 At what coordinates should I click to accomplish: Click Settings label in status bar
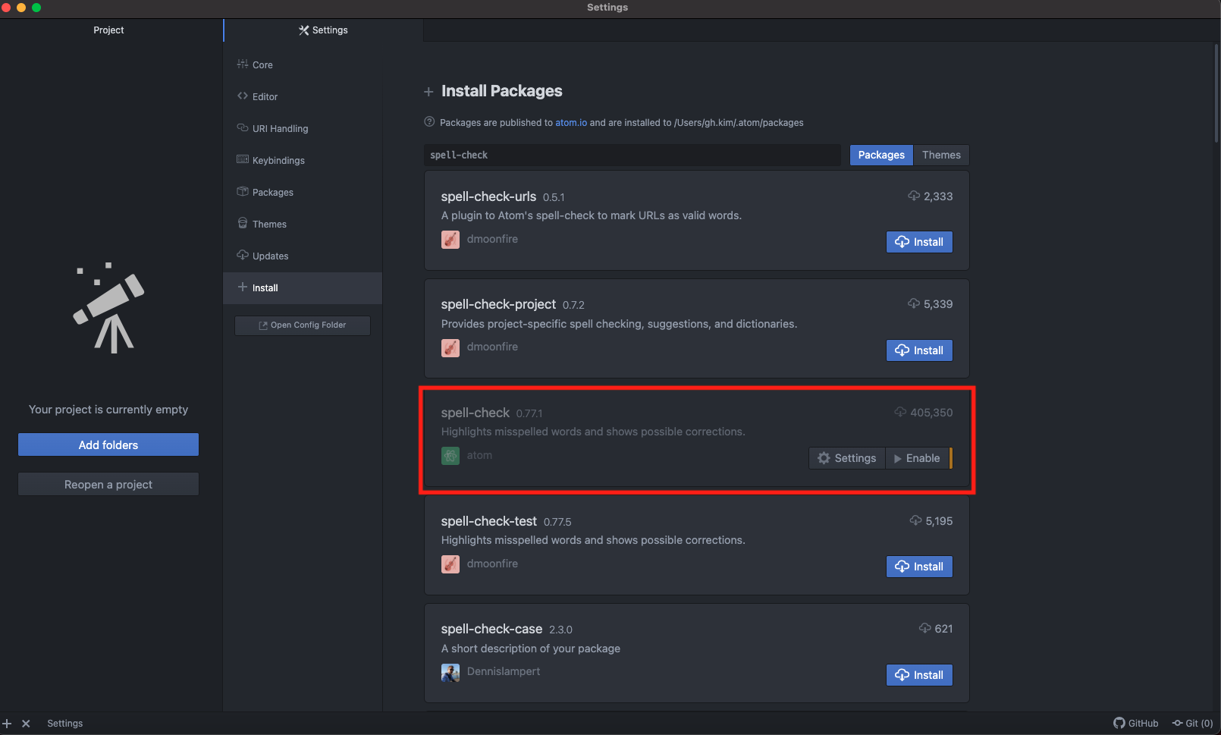65,724
